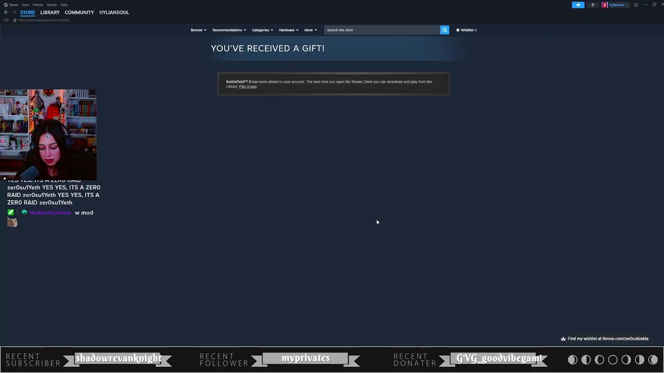Open the More dropdown menu
664x373 pixels.
pos(310,30)
